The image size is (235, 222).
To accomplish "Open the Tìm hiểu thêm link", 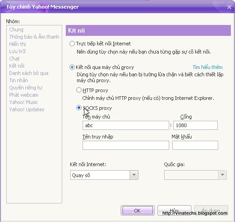I will coord(207,67).
